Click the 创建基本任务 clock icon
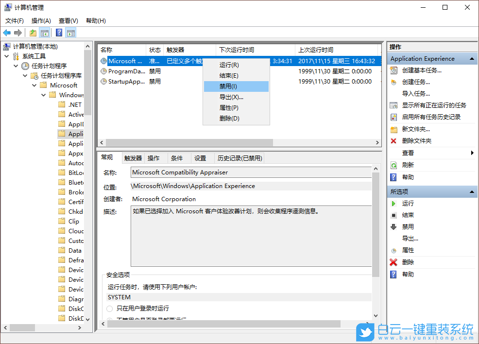Viewport: 479px width, 344px height. [x=394, y=70]
